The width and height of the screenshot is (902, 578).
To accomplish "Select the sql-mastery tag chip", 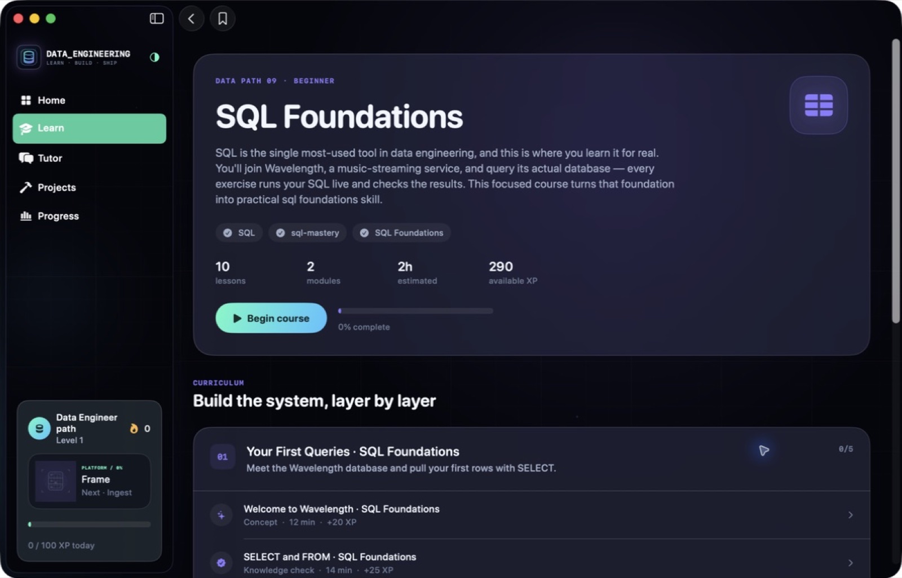I will (307, 233).
